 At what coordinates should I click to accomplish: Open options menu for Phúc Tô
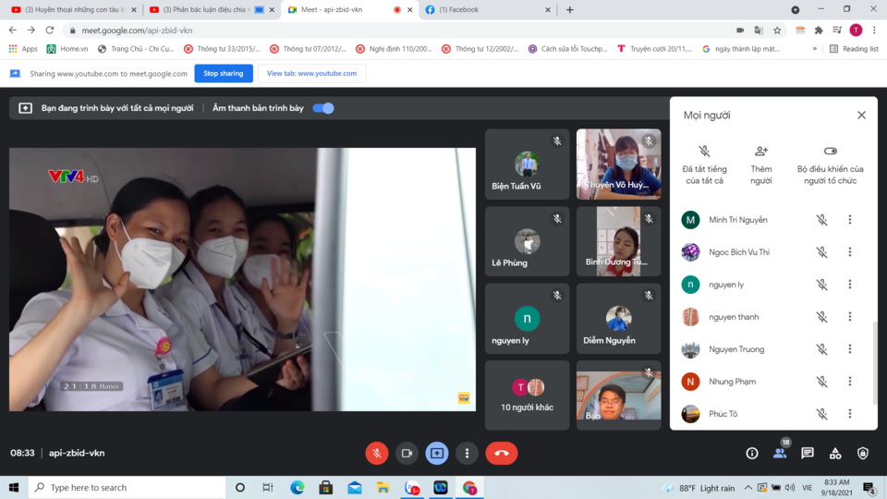coord(850,414)
